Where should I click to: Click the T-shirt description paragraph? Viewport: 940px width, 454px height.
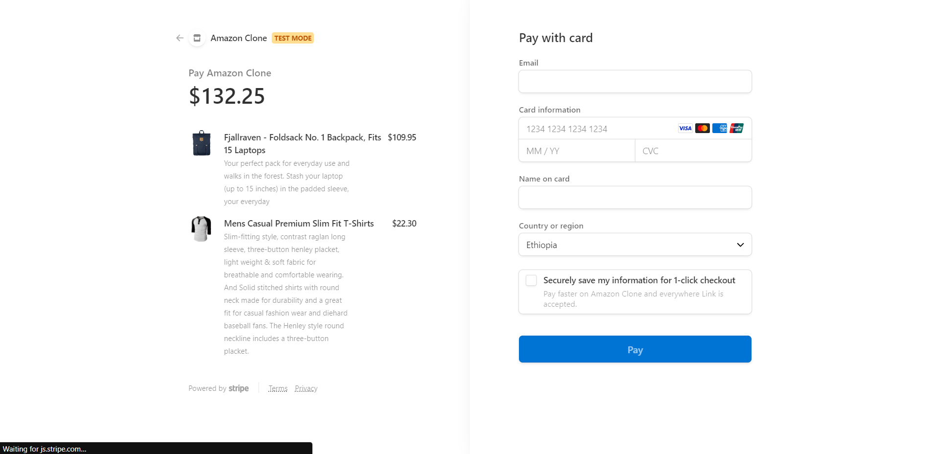286,294
